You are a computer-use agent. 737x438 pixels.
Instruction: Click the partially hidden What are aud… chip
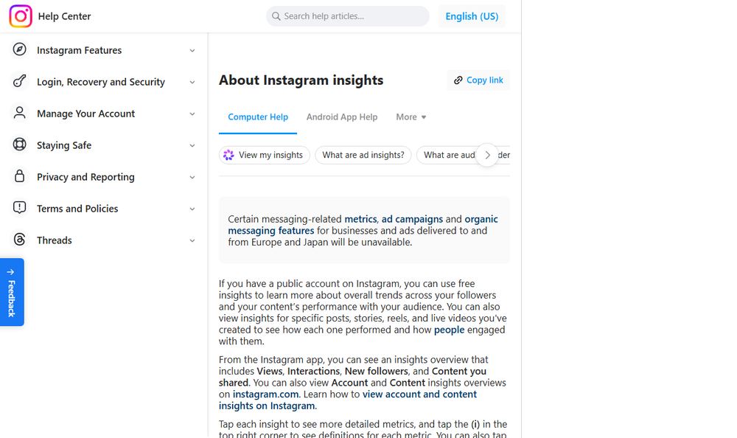447,155
